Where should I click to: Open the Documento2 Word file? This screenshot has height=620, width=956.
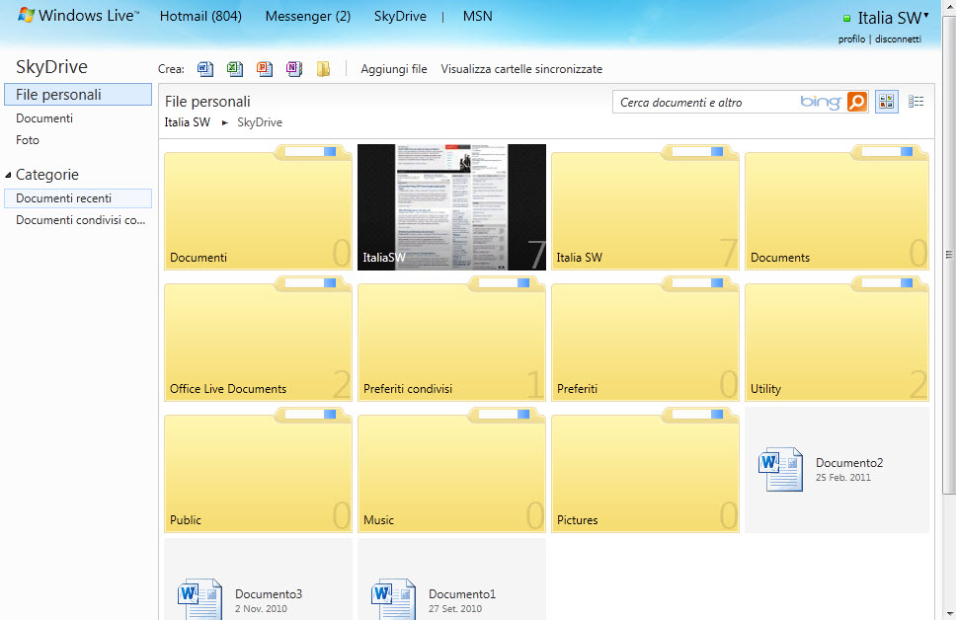836,470
